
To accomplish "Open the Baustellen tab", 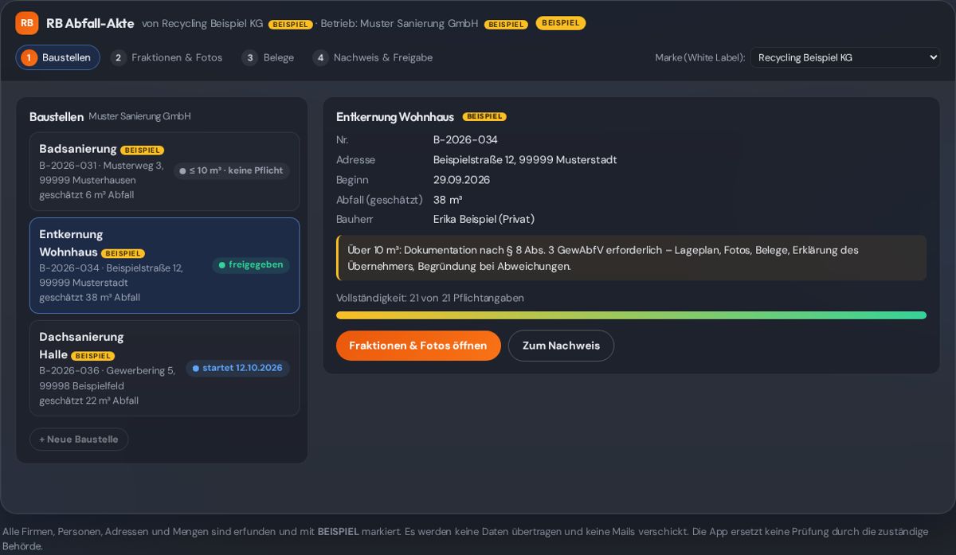I will 57,57.
